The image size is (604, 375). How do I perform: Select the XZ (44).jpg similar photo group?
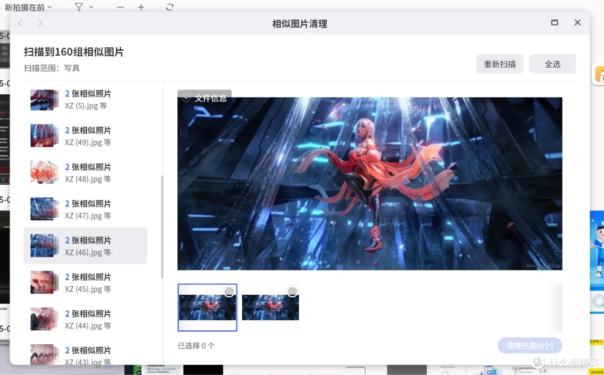86,319
